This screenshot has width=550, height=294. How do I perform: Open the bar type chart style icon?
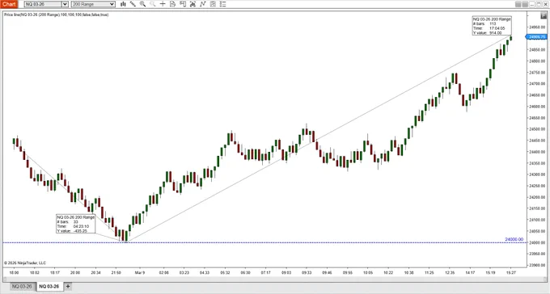click(123, 4)
